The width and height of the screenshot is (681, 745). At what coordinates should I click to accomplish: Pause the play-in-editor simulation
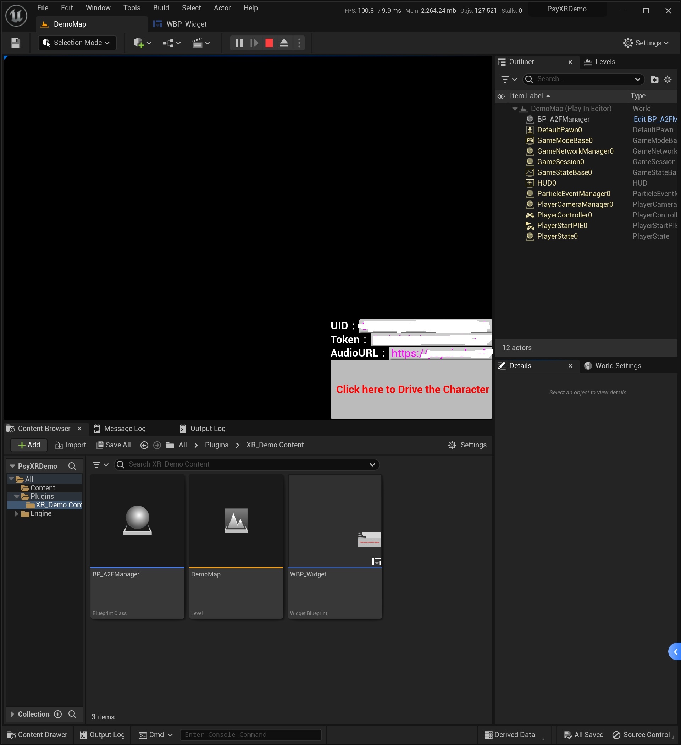(239, 43)
